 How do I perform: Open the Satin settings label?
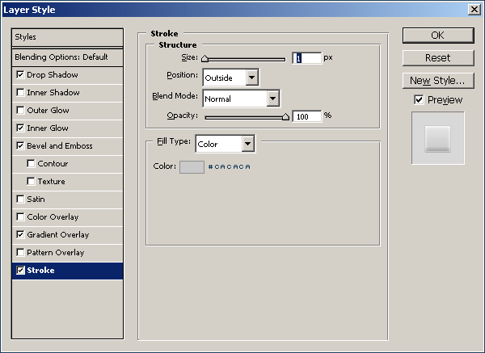pyautogui.click(x=36, y=199)
